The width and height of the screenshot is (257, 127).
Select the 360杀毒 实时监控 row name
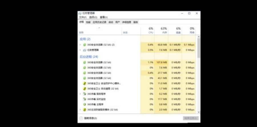click(x=97, y=99)
